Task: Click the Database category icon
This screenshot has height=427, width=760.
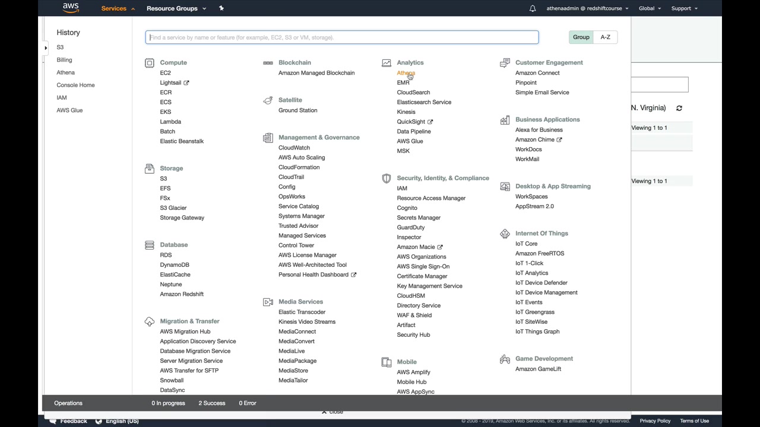Action: point(150,245)
